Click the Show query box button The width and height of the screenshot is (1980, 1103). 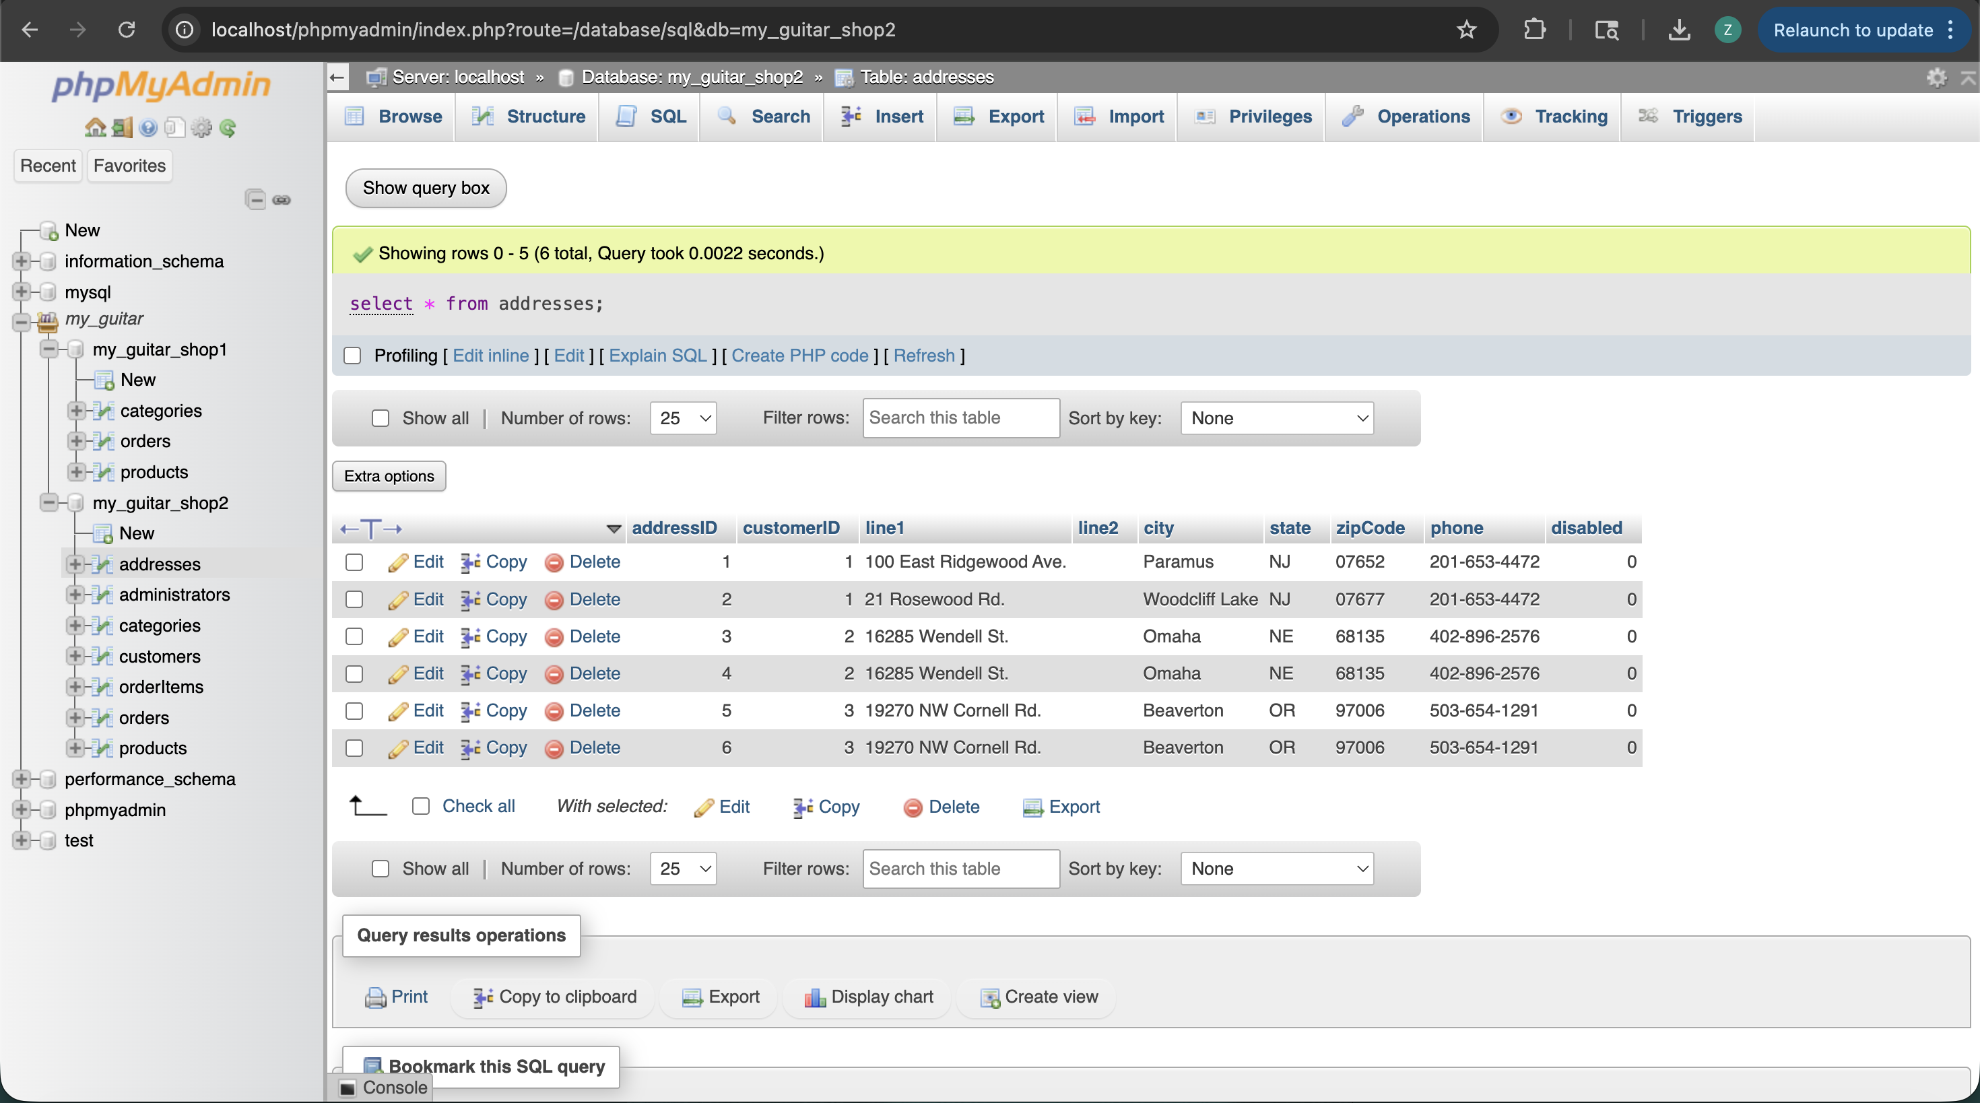(x=426, y=189)
